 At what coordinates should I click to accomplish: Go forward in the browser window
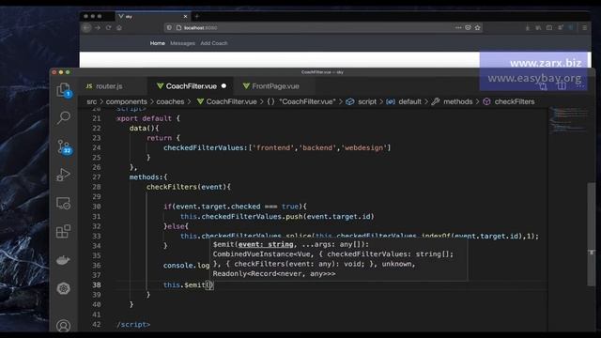point(98,27)
